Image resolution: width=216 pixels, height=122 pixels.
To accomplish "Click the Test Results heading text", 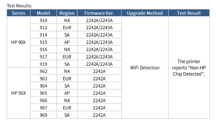I will coord(19,6).
